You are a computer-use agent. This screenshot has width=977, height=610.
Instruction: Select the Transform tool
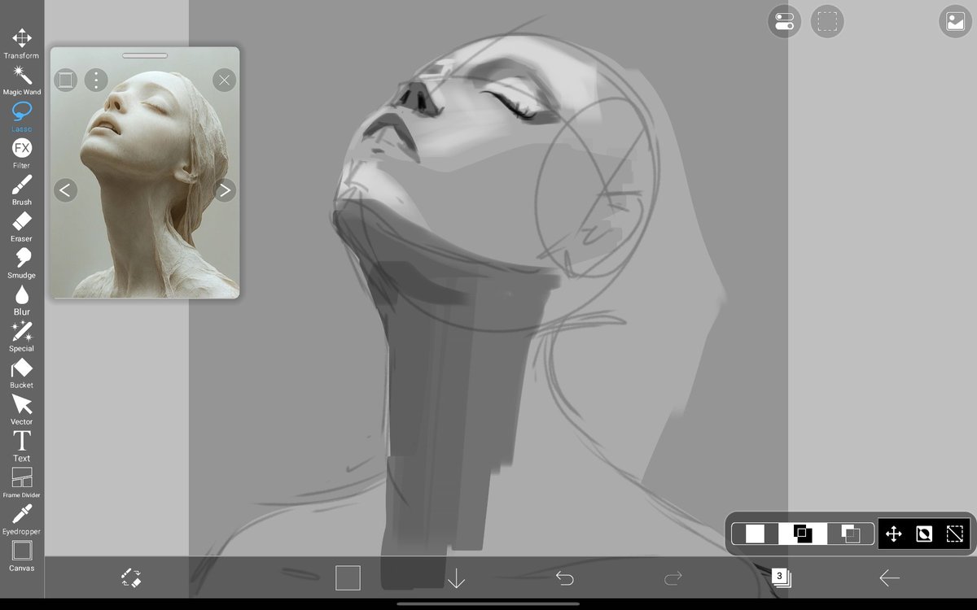[22, 44]
